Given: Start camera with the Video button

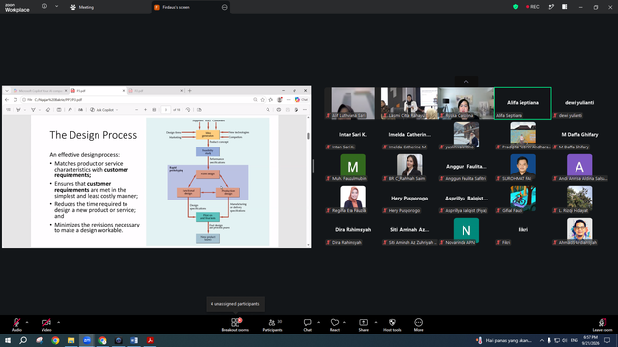Looking at the screenshot, I should (46, 325).
